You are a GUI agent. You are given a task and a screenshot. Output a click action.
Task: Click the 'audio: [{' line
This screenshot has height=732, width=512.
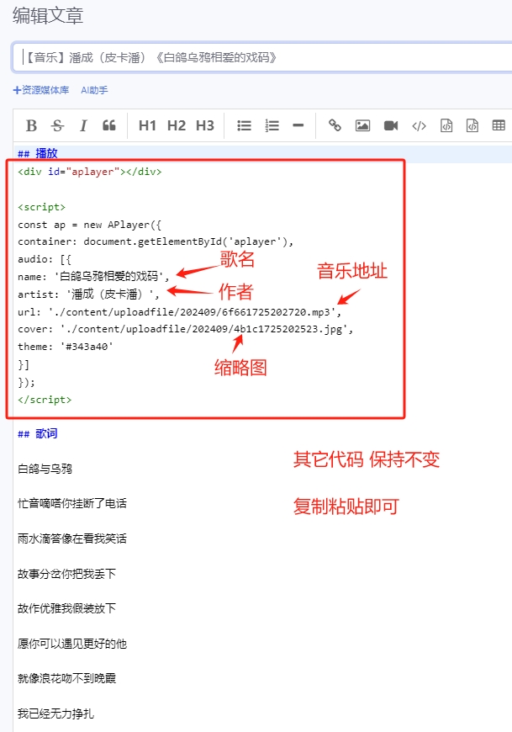pos(45,259)
